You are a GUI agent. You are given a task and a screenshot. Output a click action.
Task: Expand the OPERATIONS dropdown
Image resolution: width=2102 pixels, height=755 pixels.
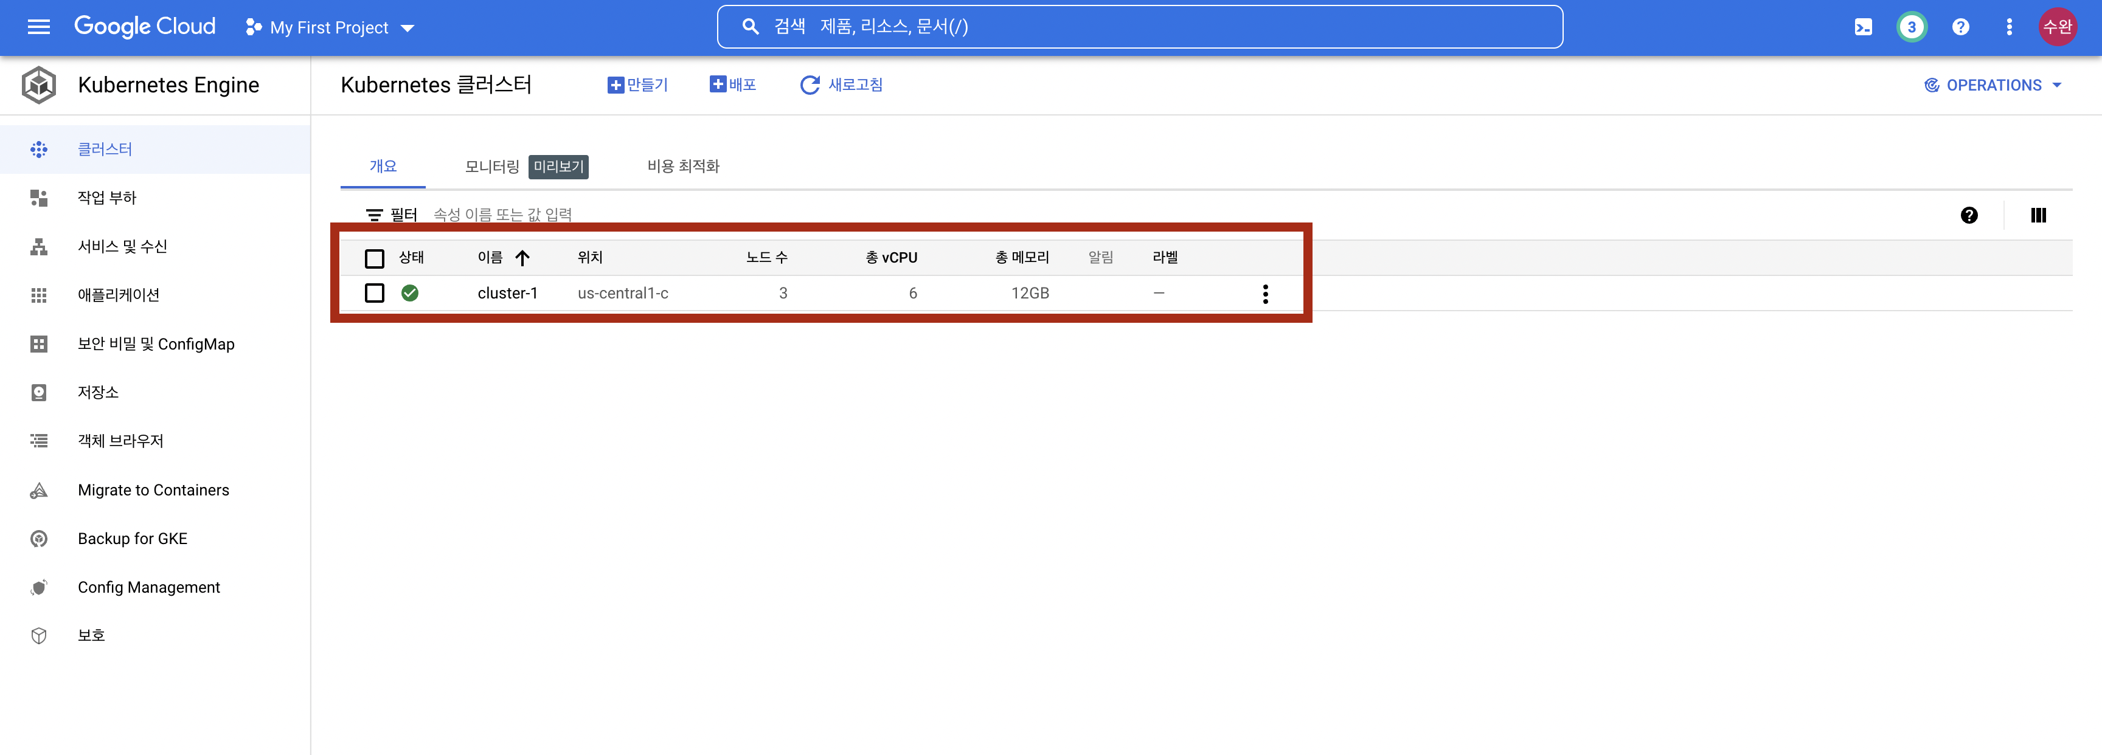pos(1993,84)
